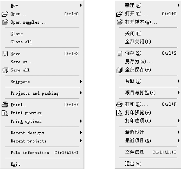Screen dimensions: 181x169
Task: Click the 全部保存 stacked disks icon
Action: [119, 70]
